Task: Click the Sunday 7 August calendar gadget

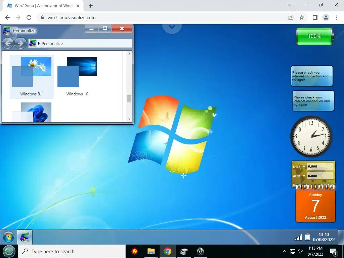Action: coord(315,204)
